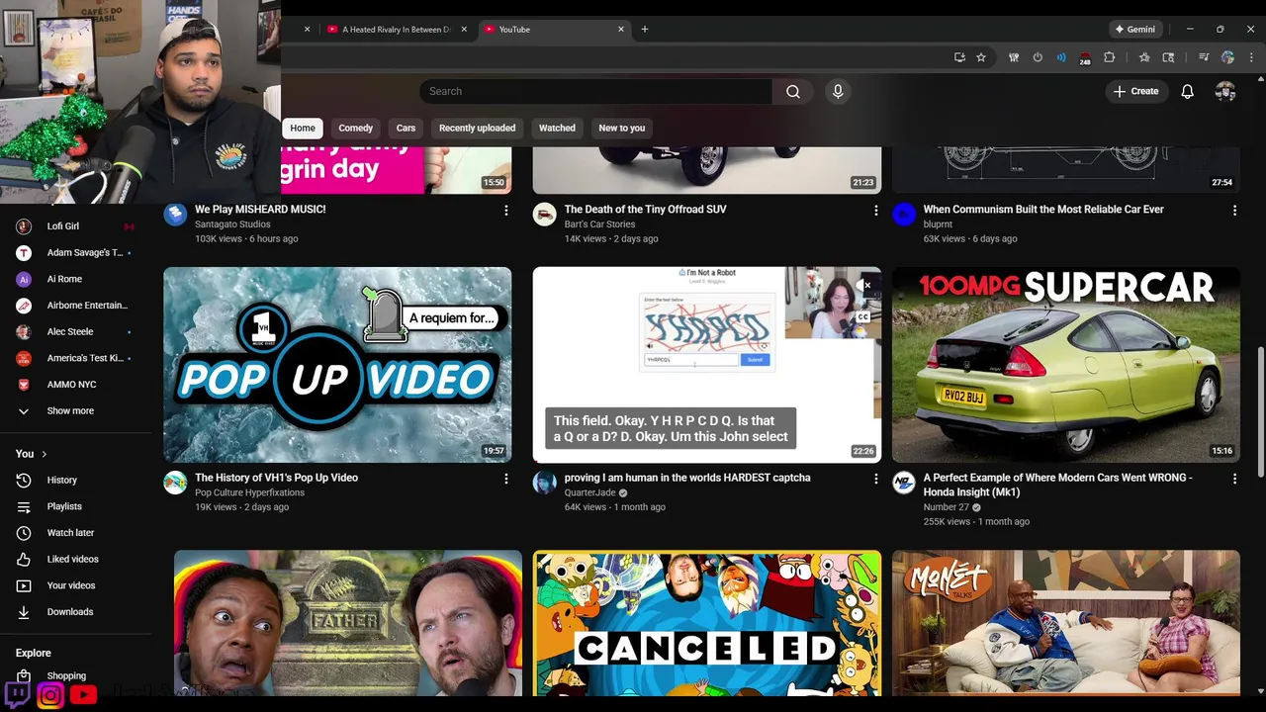Viewport: 1266px width, 712px height.
Task: Open options for HARDEST captcha video
Action: (875, 479)
